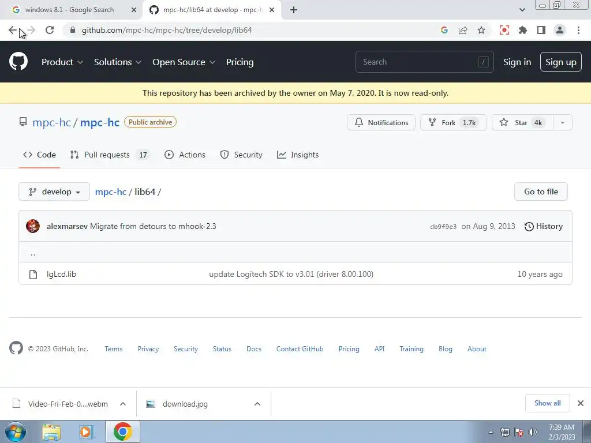Viewport: 591px width, 443px height.
Task: Click the GitHub search field
Action: click(x=424, y=62)
